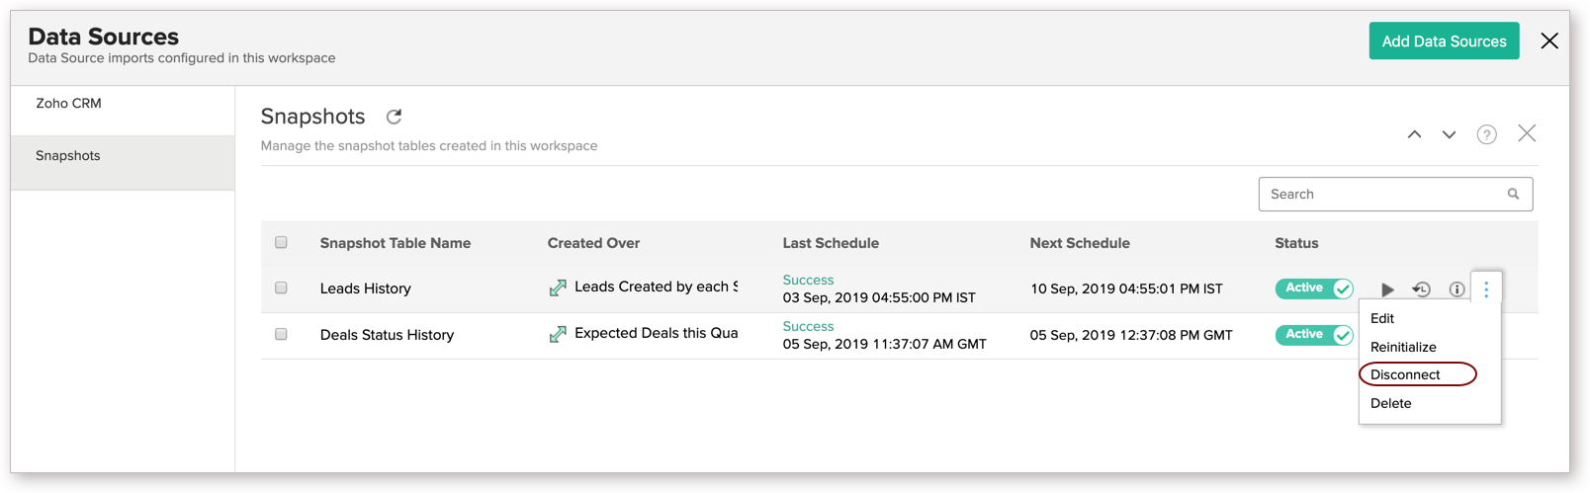Viewport: 1590px width, 493px height.
Task: Select the Leads History row checkbox
Action: pyautogui.click(x=282, y=288)
